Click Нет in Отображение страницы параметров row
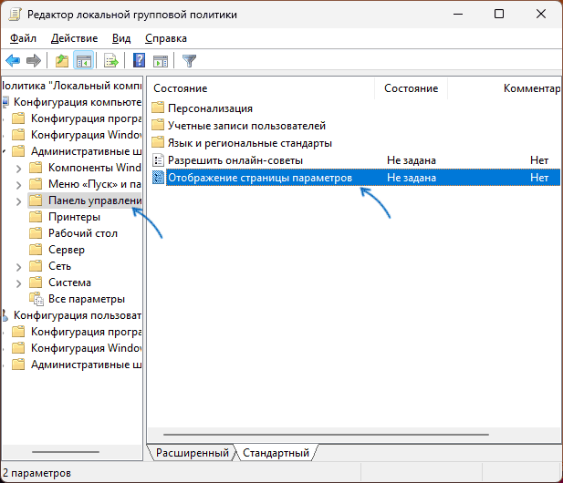The height and width of the screenshot is (483, 563). (x=539, y=178)
